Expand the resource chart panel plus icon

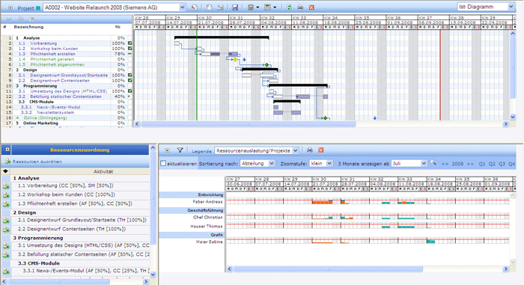[167, 150]
